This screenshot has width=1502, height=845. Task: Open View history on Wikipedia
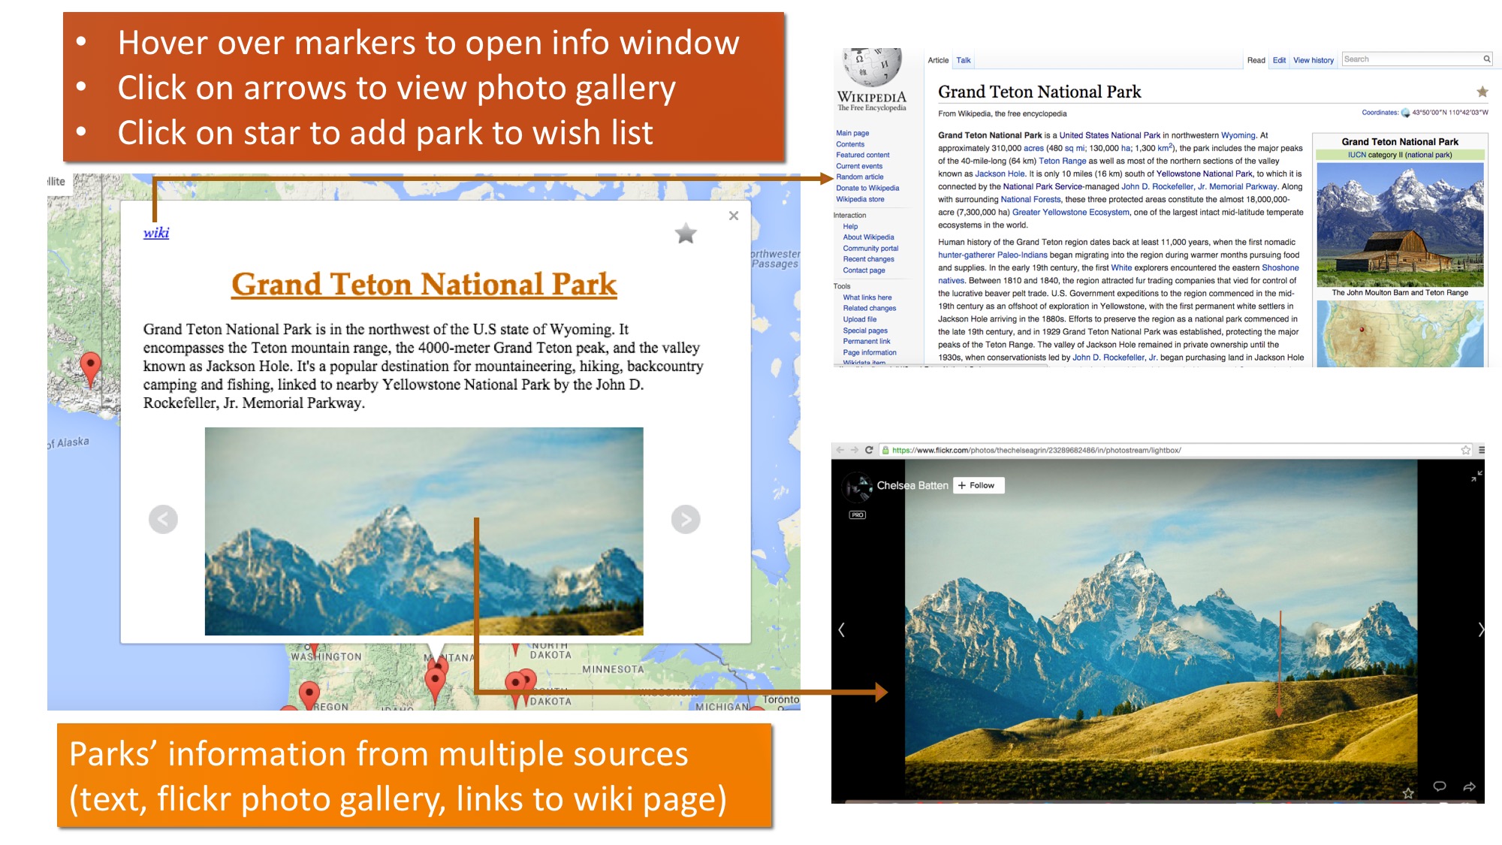pyautogui.click(x=1313, y=60)
